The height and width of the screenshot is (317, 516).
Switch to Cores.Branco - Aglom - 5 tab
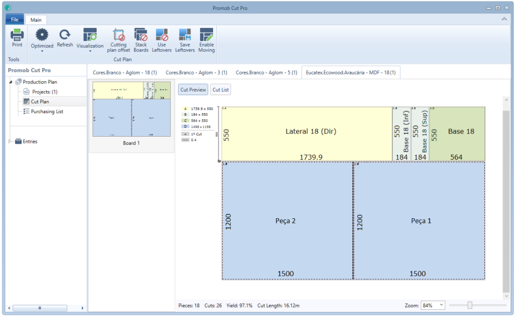click(x=266, y=72)
